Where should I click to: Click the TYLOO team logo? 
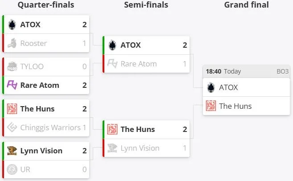tap(12, 66)
